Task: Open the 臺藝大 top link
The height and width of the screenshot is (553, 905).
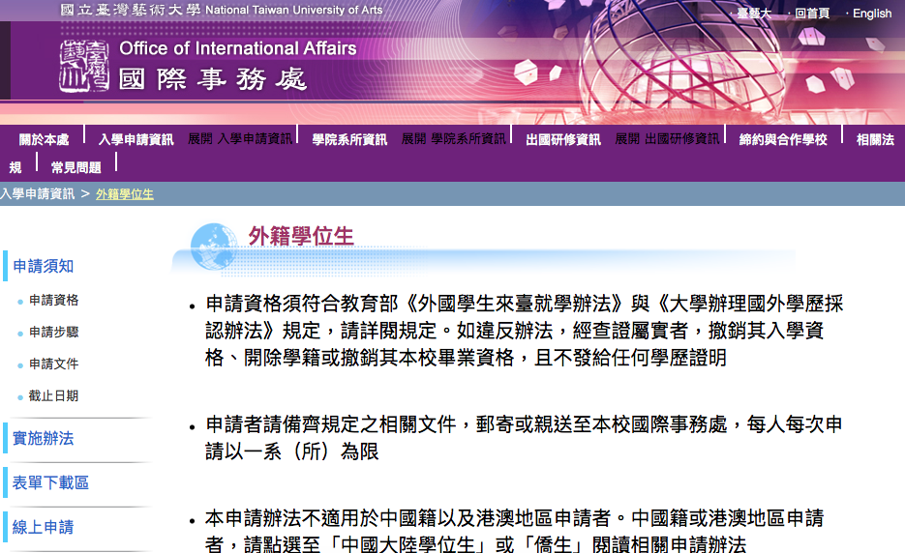Action: [x=754, y=14]
